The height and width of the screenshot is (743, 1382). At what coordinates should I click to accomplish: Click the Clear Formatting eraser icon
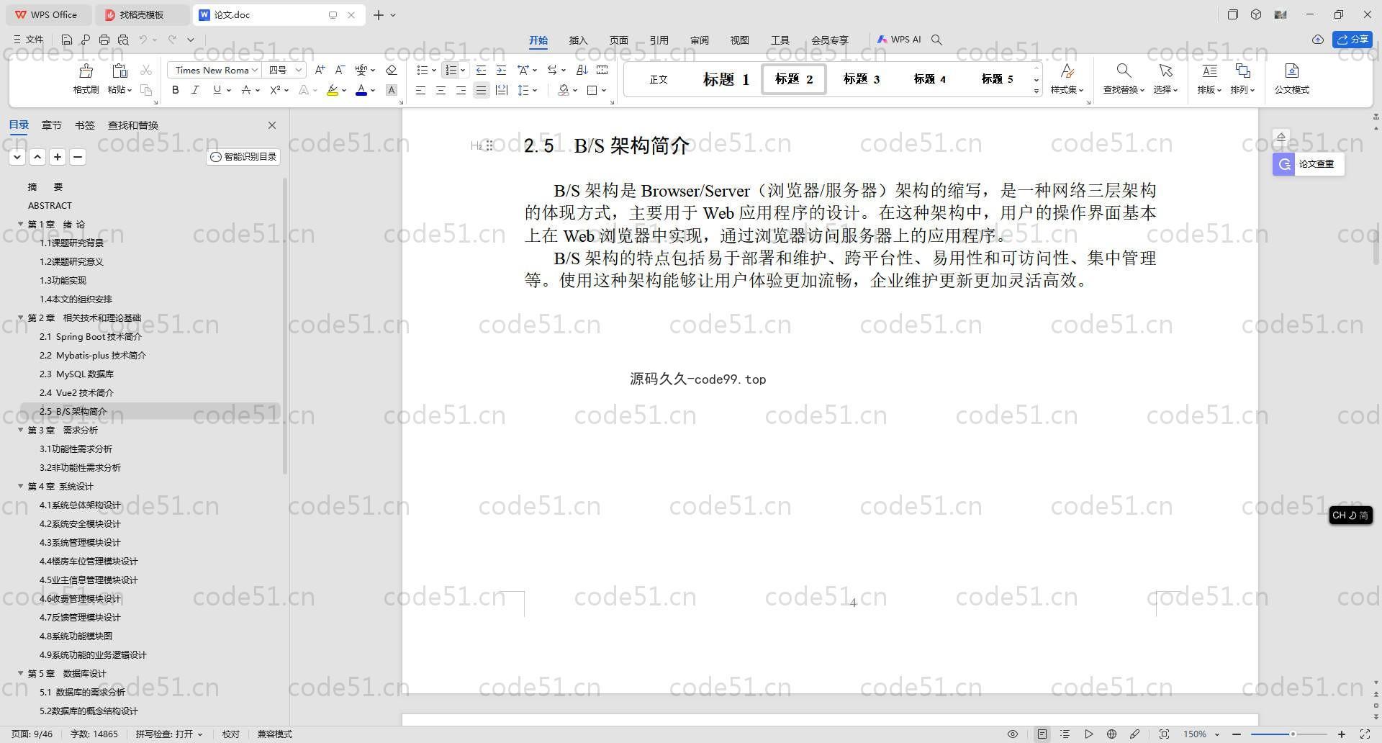click(392, 70)
